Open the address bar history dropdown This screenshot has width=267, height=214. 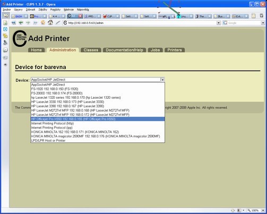click(x=219, y=23)
